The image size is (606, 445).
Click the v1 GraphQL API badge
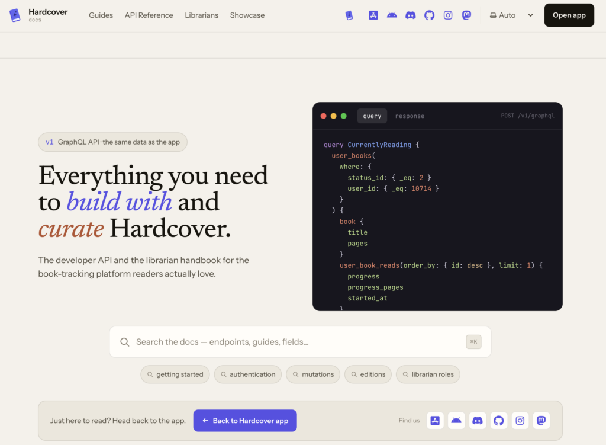click(112, 142)
